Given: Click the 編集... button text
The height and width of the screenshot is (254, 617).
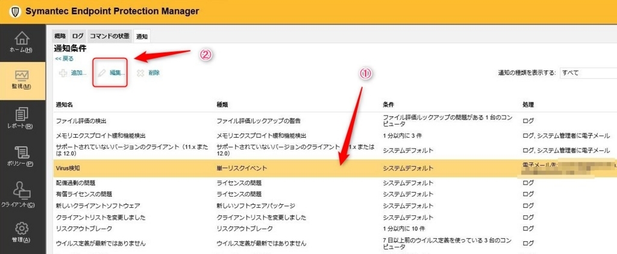Looking at the screenshot, I should point(117,73).
